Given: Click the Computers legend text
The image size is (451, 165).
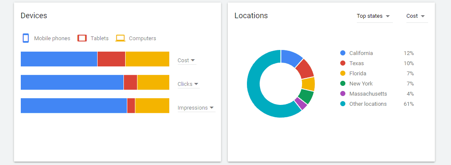Looking at the screenshot, I should click(x=143, y=38).
